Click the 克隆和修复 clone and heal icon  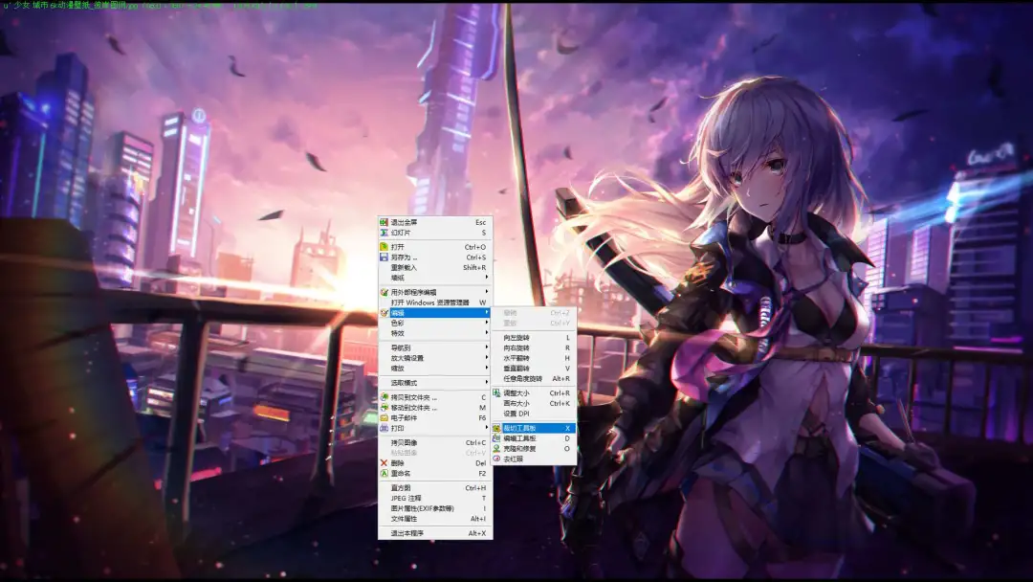click(x=496, y=448)
